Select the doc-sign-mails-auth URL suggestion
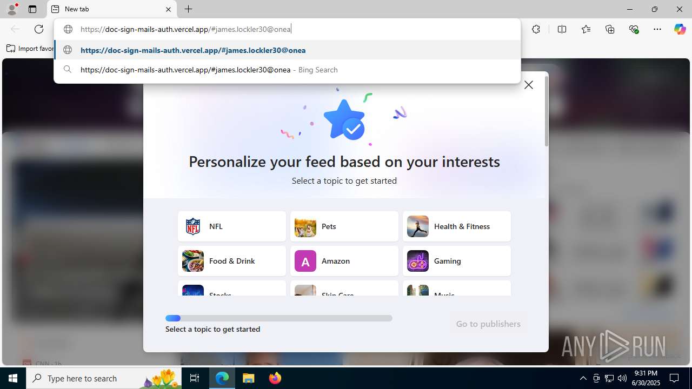This screenshot has height=389, width=692. pyautogui.click(x=287, y=50)
